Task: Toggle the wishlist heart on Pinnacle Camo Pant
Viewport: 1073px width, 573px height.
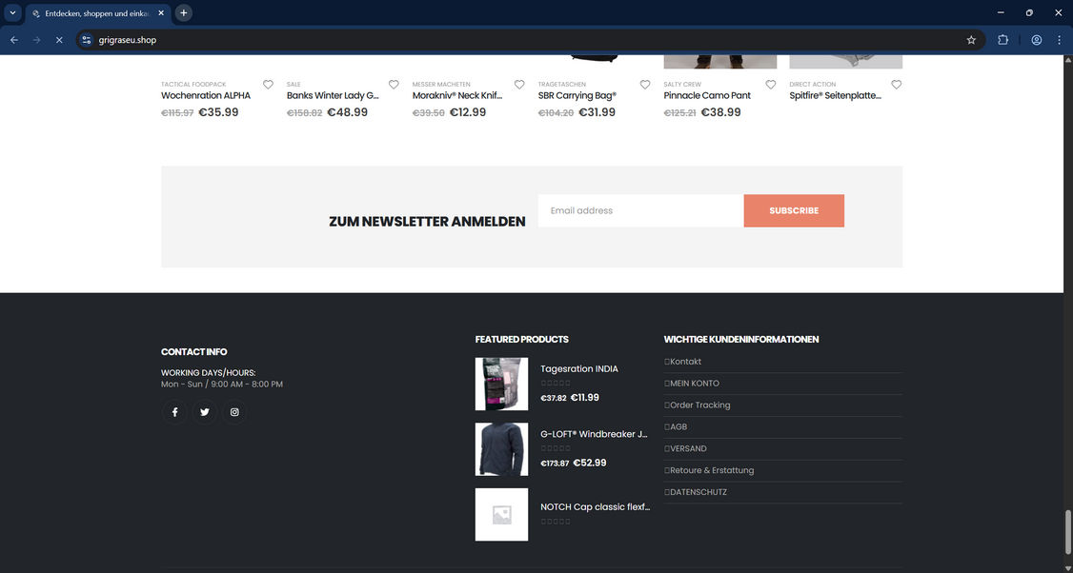Action: point(771,85)
